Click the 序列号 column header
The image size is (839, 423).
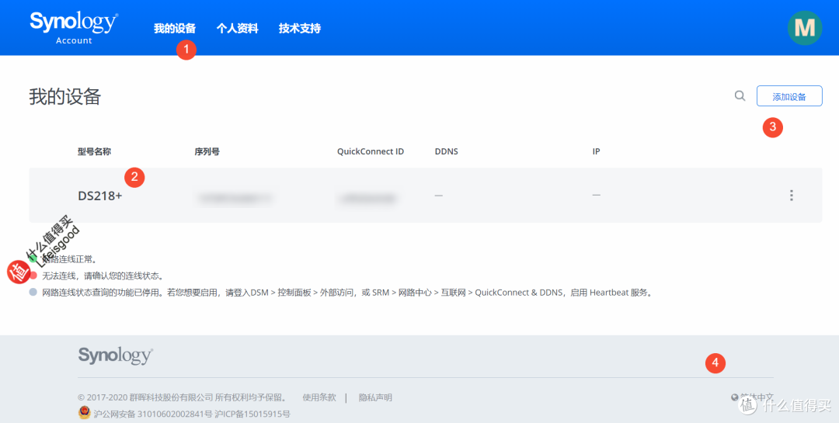click(x=207, y=151)
